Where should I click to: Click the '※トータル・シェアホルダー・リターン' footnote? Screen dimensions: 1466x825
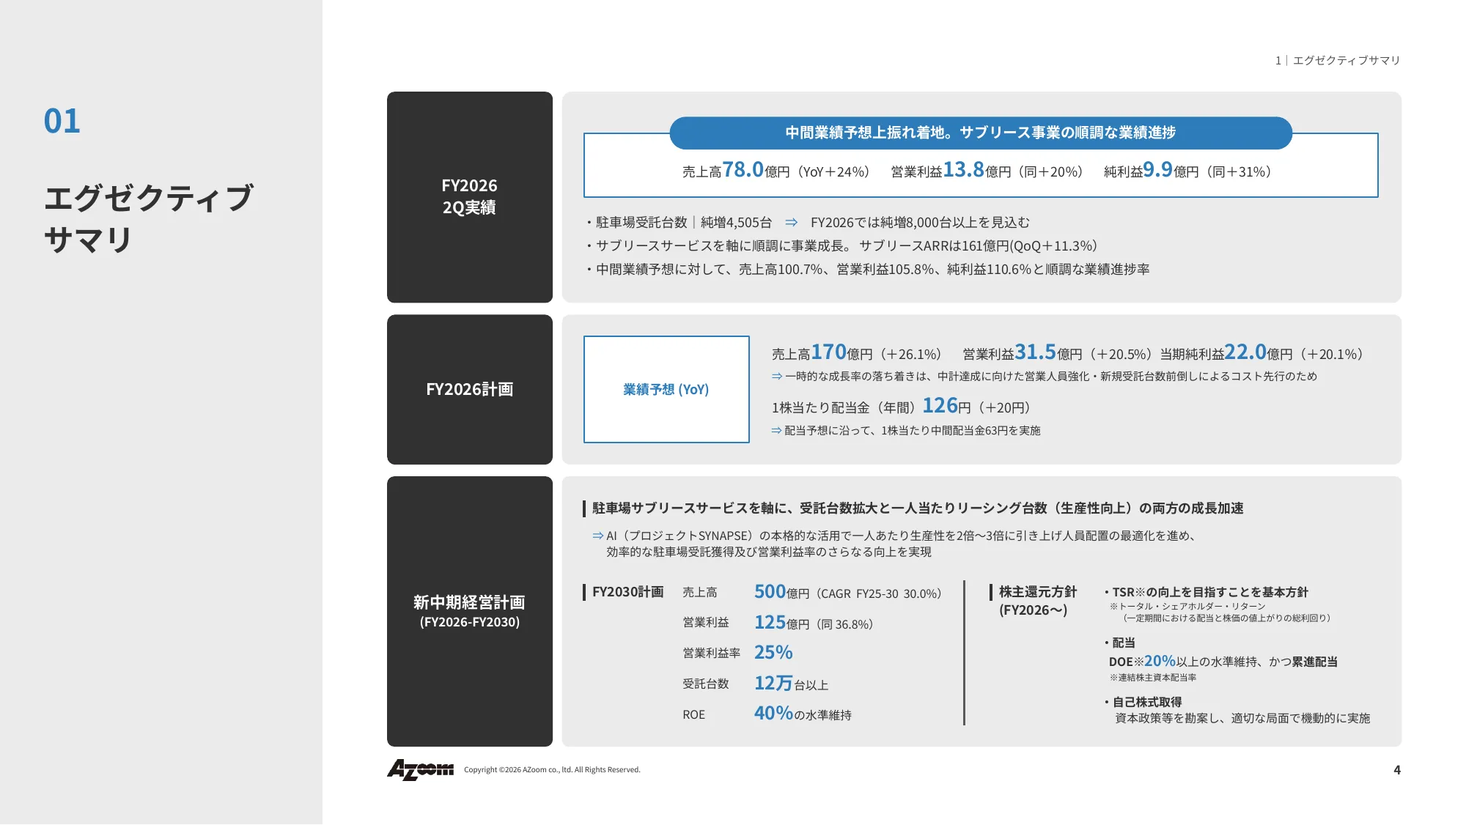(x=1187, y=606)
